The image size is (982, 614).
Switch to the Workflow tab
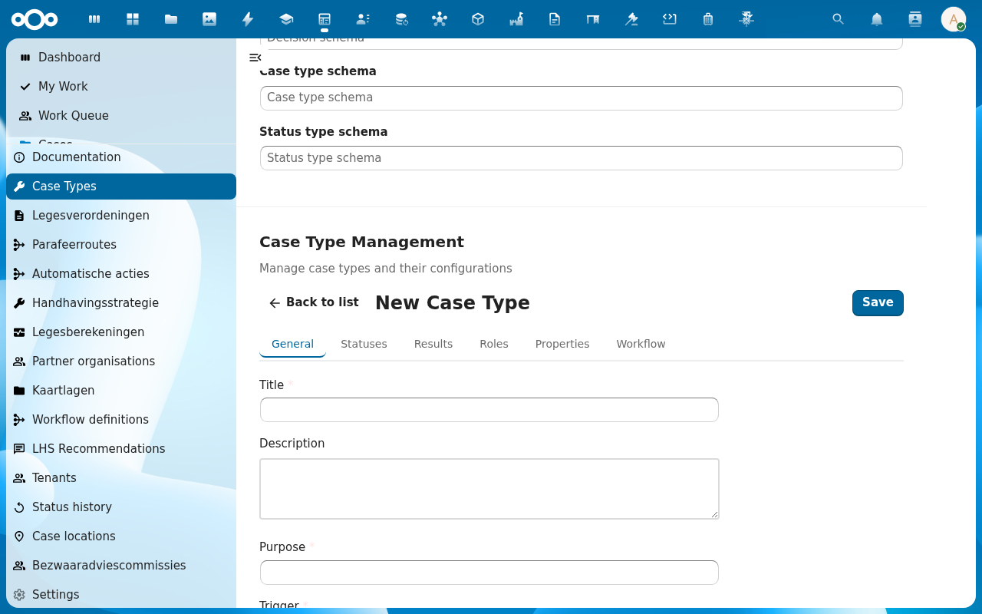pos(641,344)
